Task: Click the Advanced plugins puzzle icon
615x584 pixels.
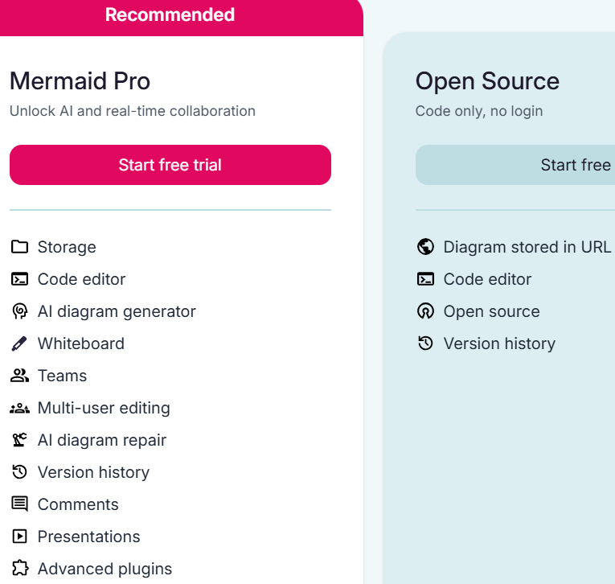Action: (x=20, y=568)
